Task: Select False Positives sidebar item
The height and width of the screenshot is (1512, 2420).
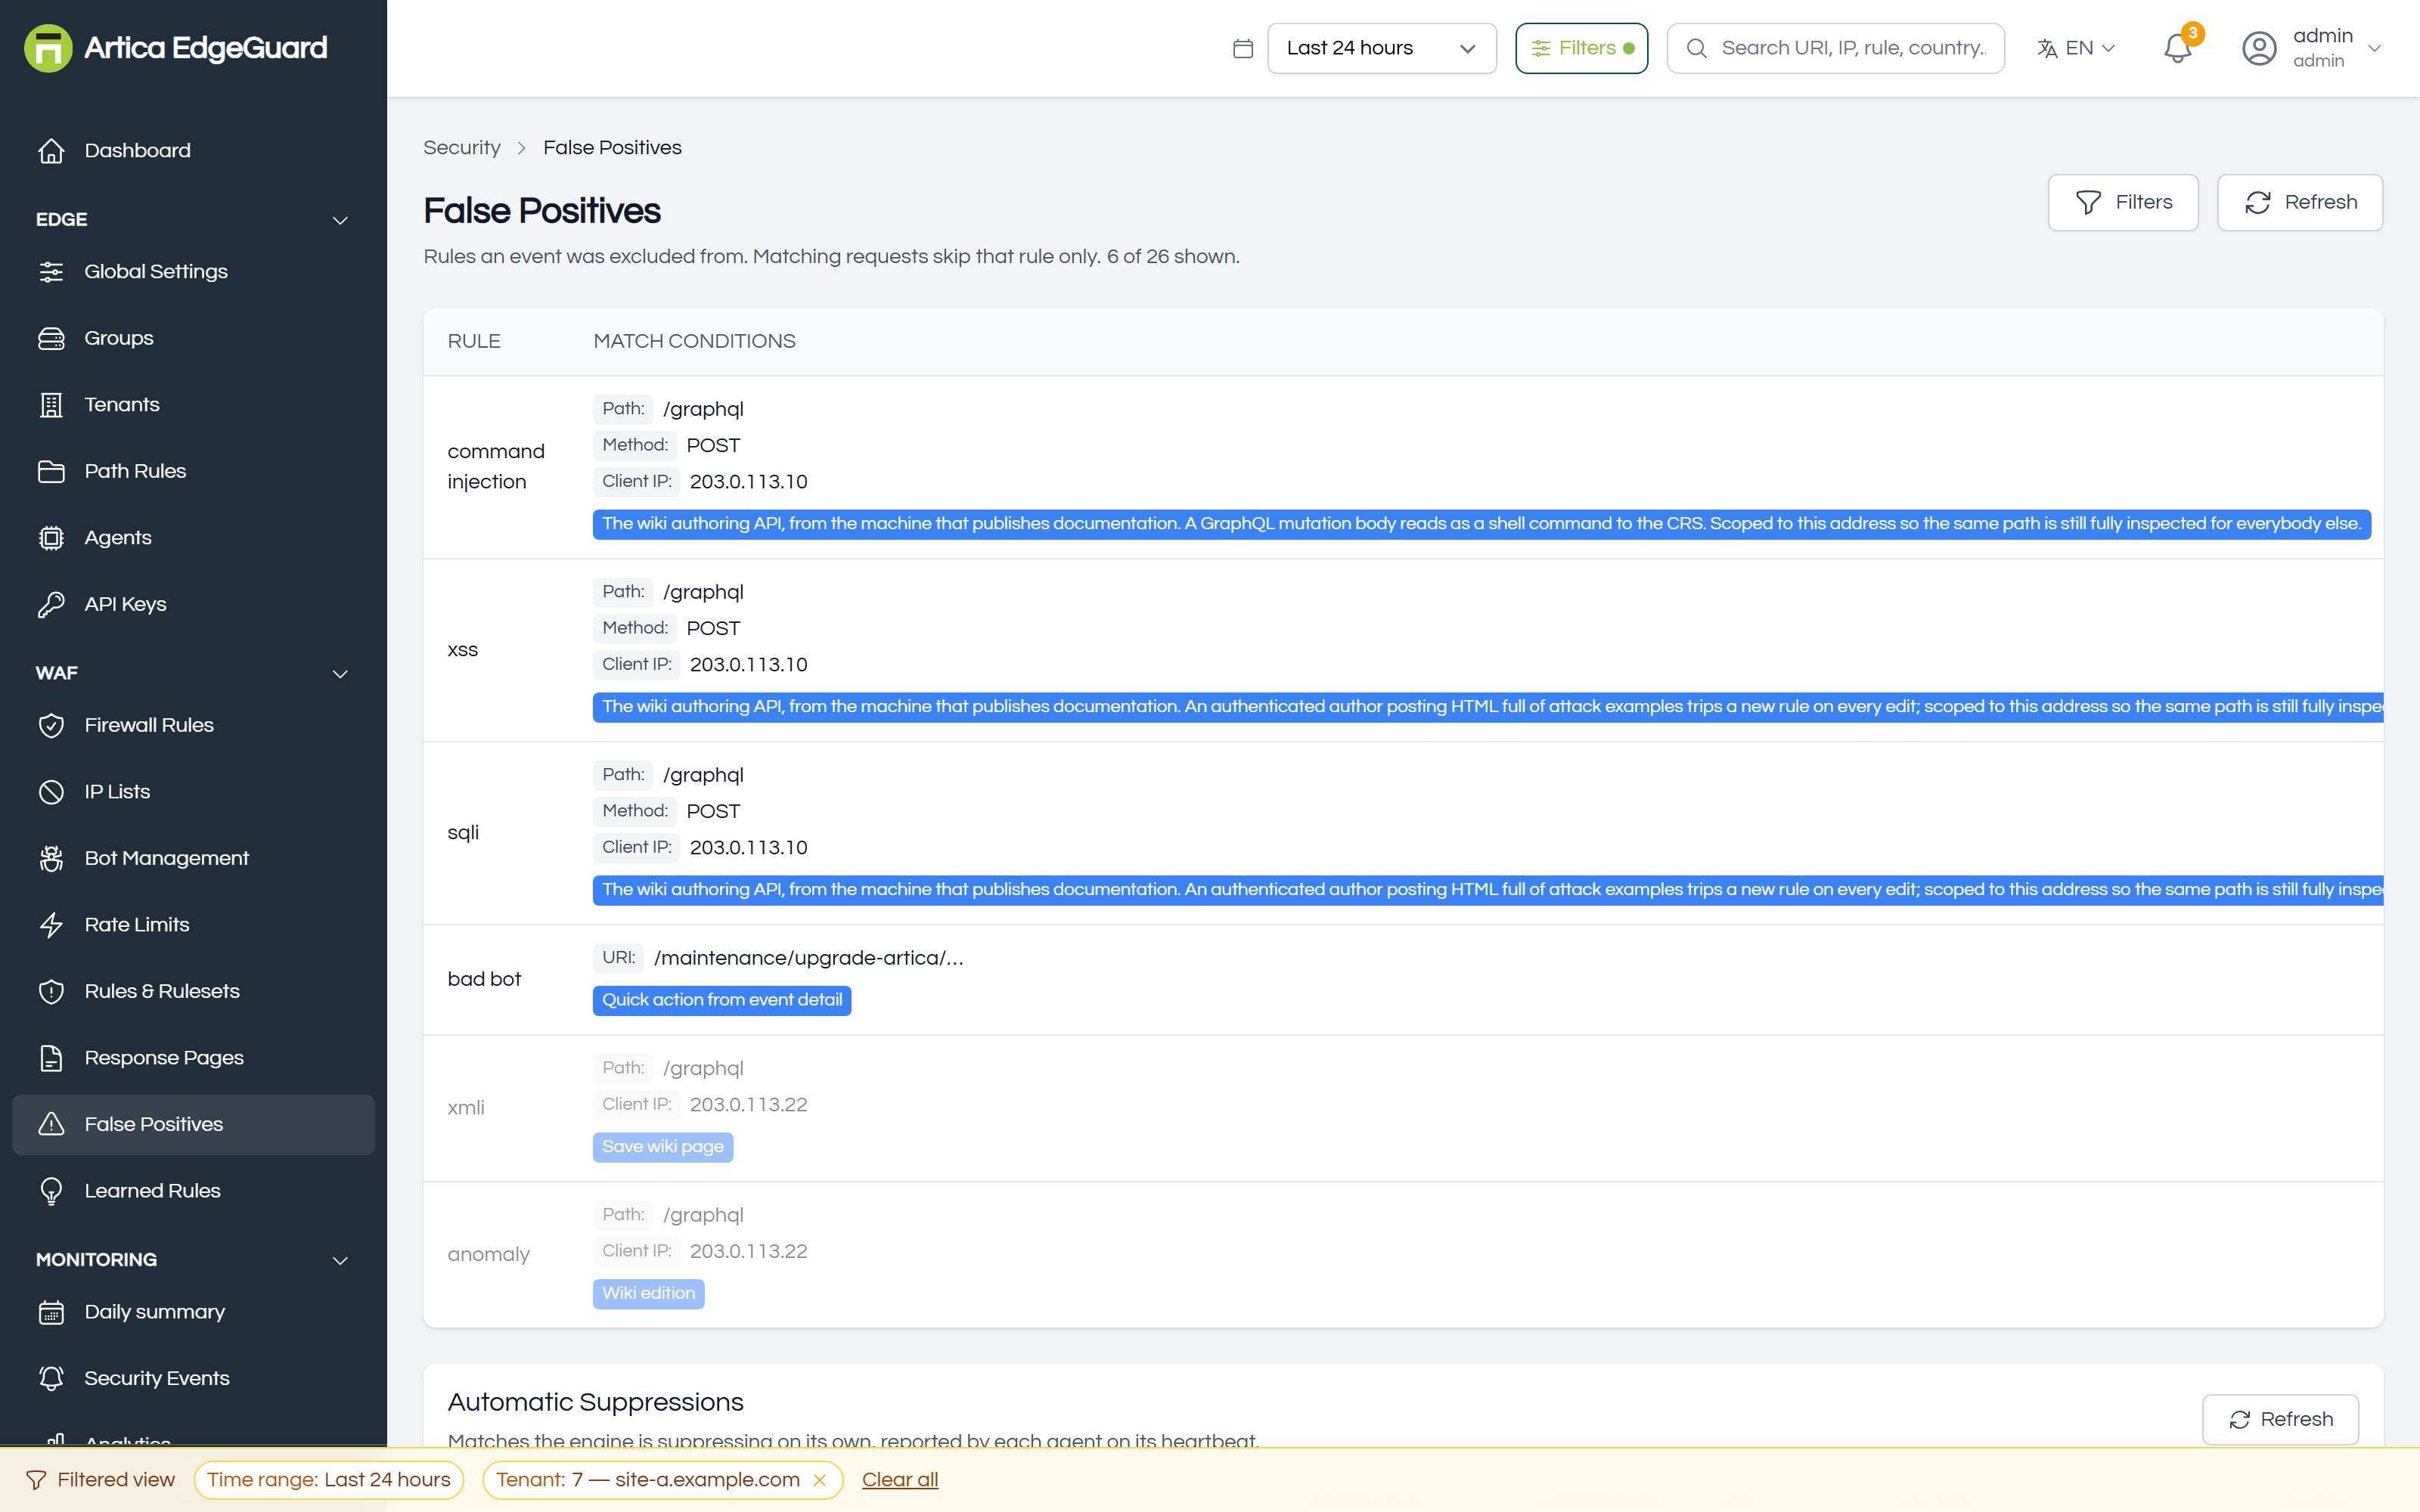Action: (x=193, y=1124)
